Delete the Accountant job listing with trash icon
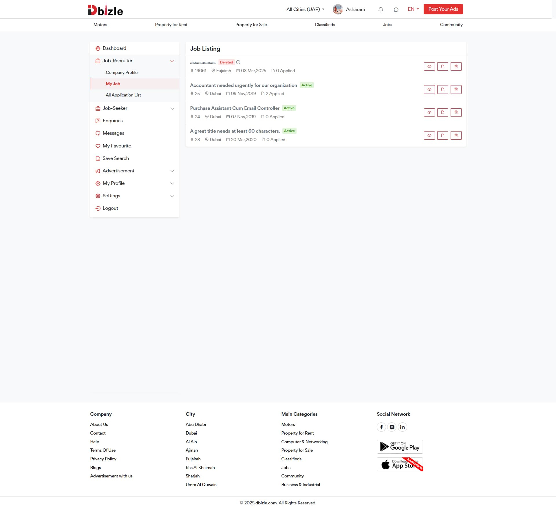Image resolution: width=556 pixels, height=509 pixels. 456,90
